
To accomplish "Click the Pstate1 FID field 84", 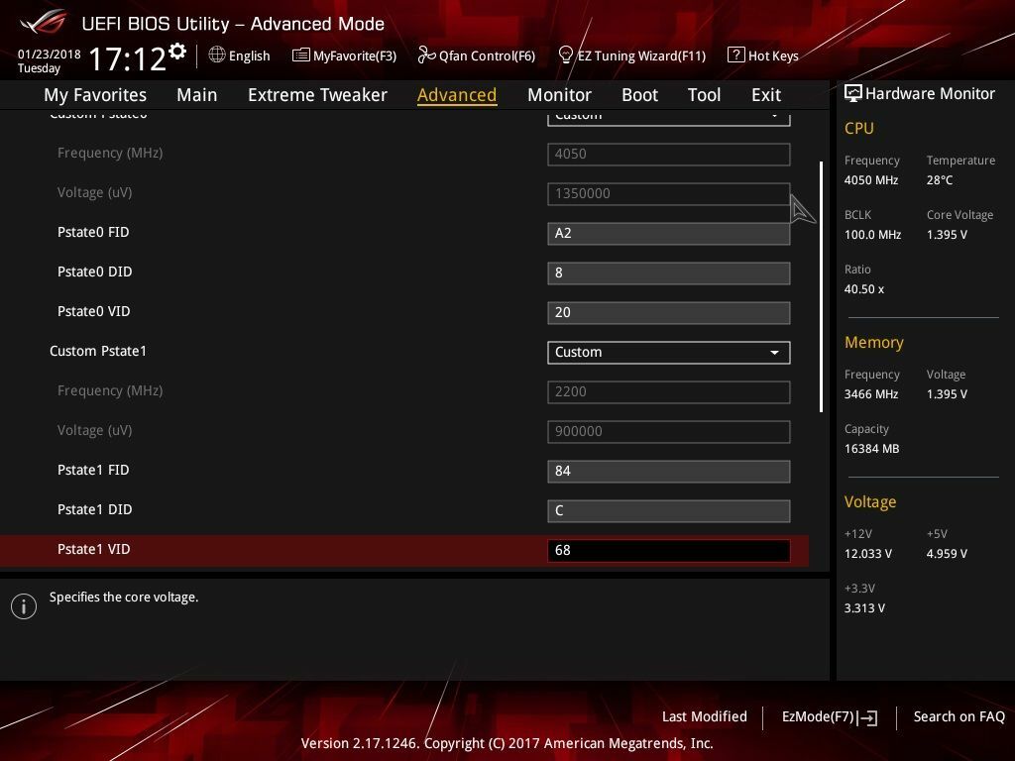I will click(669, 471).
